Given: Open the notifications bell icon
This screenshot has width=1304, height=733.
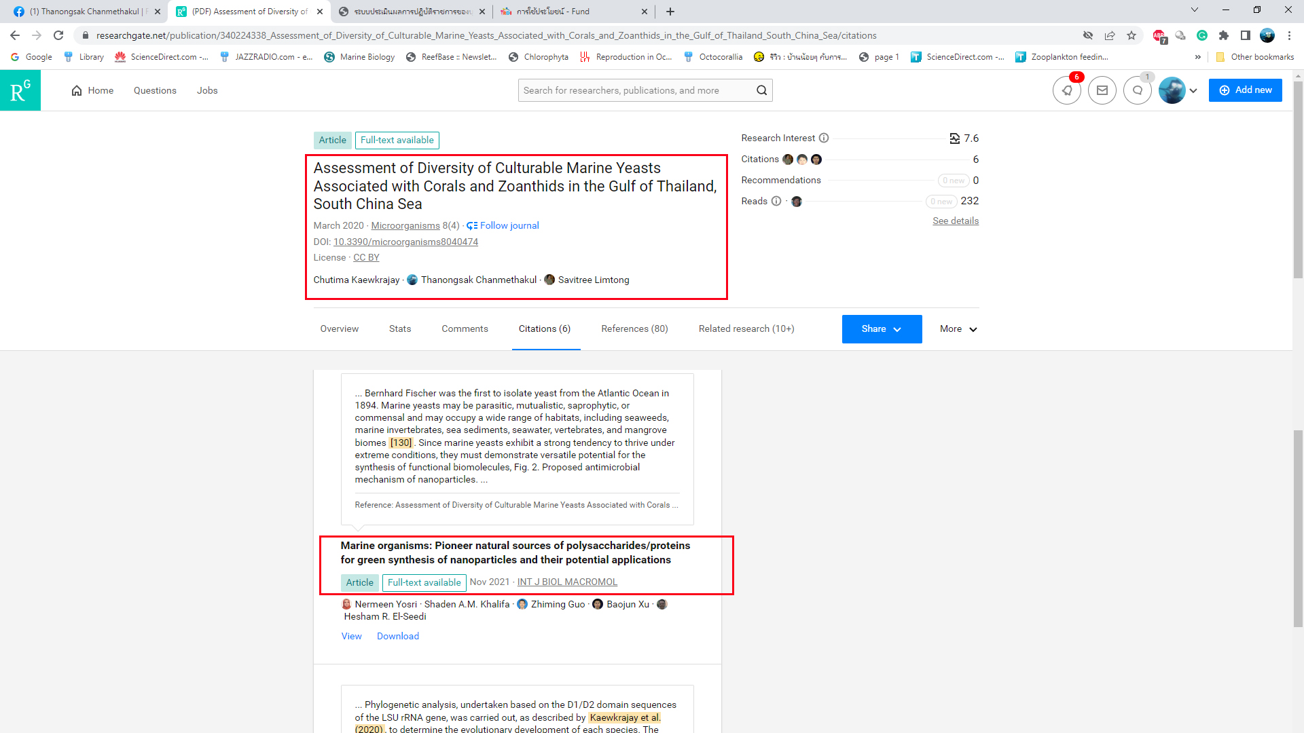Looking at the screenshot, I should pyautogui.click(x=1067, y=90).
